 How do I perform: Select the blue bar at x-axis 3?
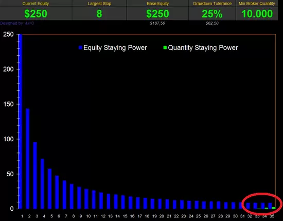[35, 176]
